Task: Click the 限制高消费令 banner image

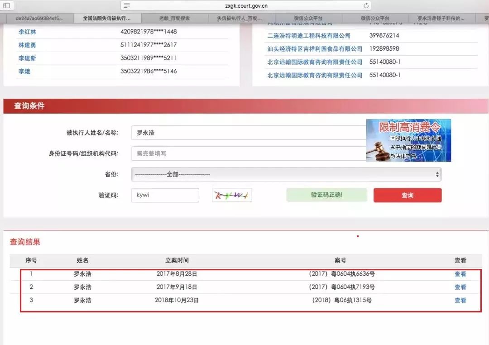Action: pyautogui.click(x=408, y=140)
